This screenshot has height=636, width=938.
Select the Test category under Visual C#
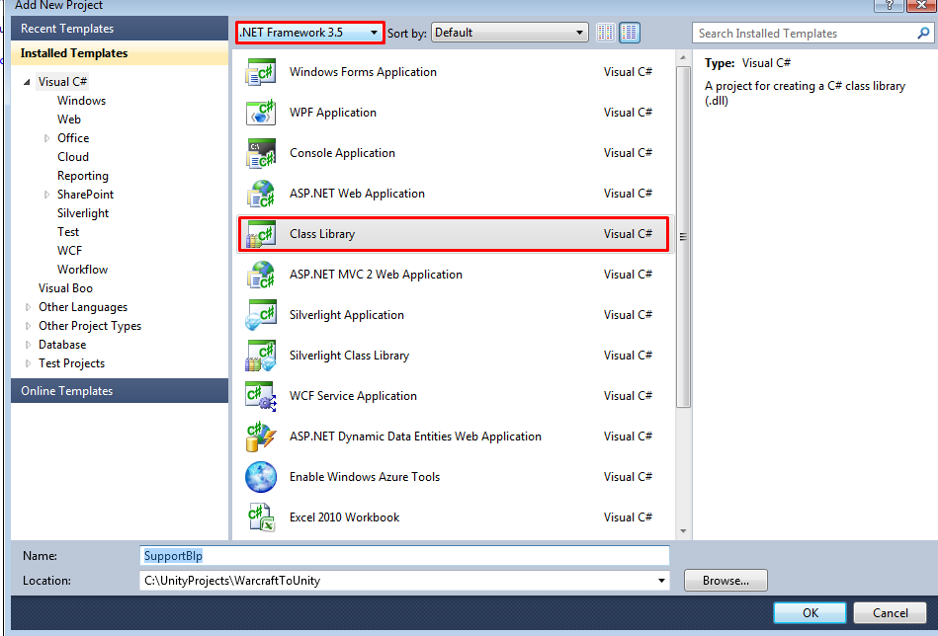(x=68, y=232)
